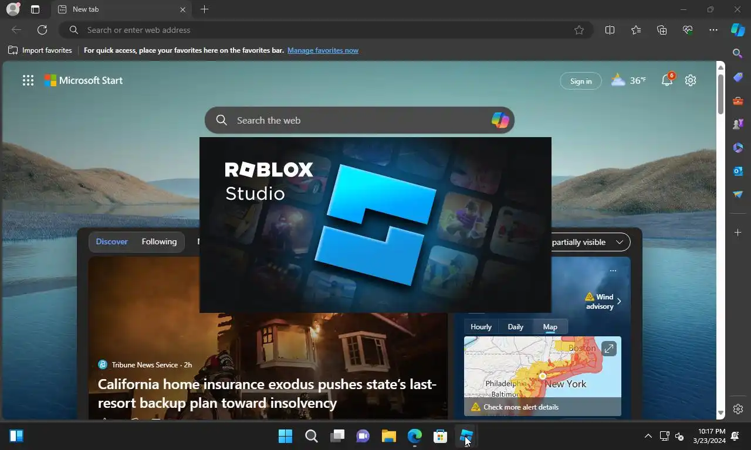Open the Wind advisory alert
Screen dimensions: 751x450
[x=600, y=301]
